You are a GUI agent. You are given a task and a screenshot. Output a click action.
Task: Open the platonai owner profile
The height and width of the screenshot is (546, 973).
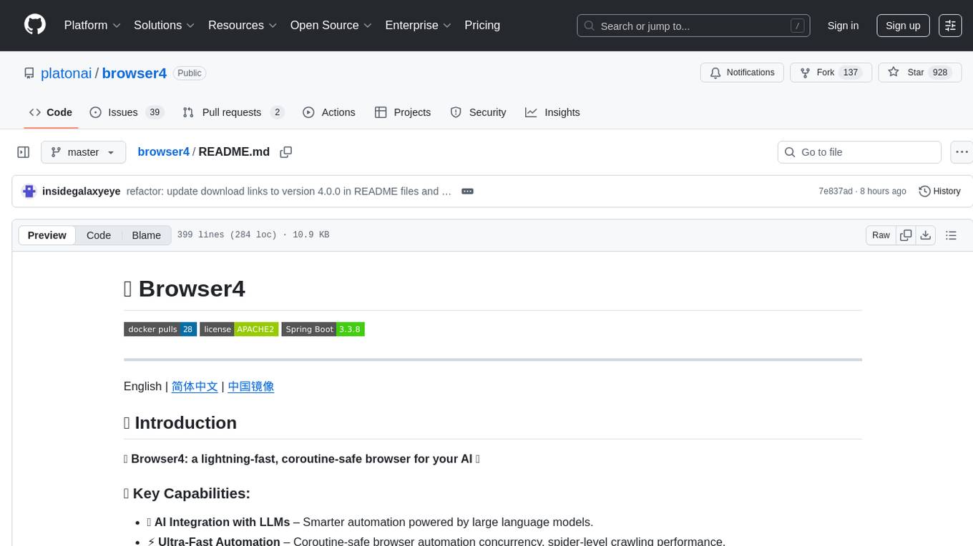click(x=67, y=73)
